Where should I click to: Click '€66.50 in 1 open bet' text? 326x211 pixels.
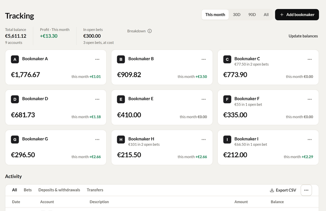tap(250, 144)
